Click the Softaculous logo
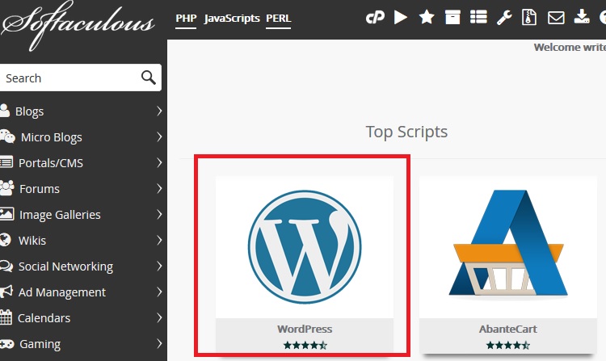Image resolution: width=606 pixels, height=361 pixels. coord(78,24)
